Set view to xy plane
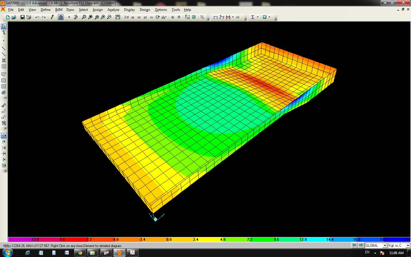 click(x=133, y=17)
